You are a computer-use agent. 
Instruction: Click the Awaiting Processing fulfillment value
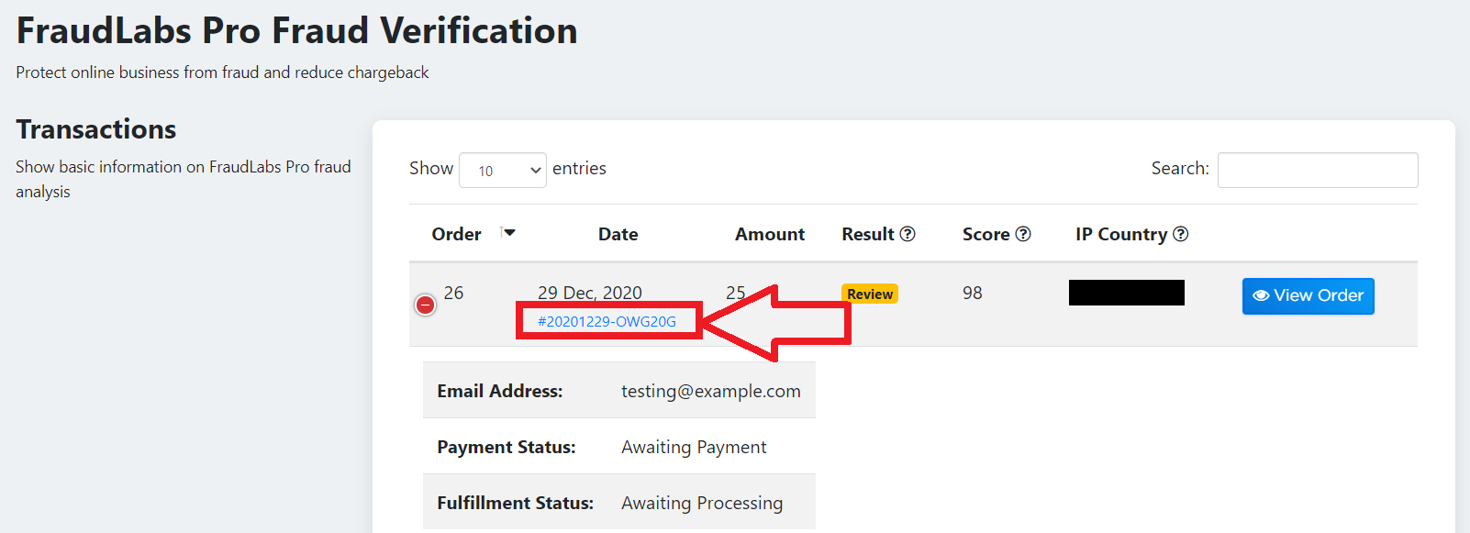(x=702, y=503)
